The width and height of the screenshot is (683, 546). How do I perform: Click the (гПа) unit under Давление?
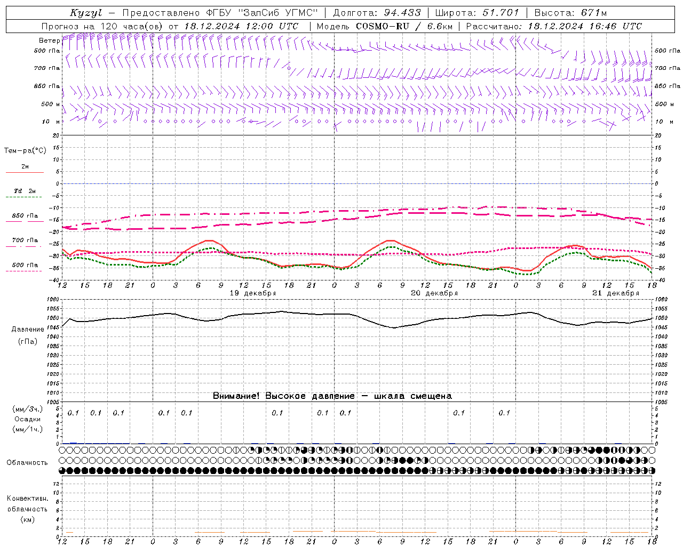coord(28,341)
